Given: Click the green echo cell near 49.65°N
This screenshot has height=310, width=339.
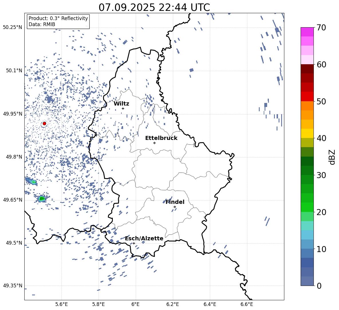Looking at the screenshot, I should (x=42, y=198).
